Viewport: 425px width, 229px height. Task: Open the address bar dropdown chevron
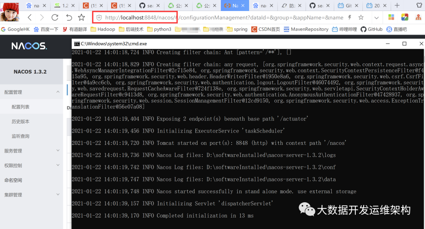coord(377,18)
